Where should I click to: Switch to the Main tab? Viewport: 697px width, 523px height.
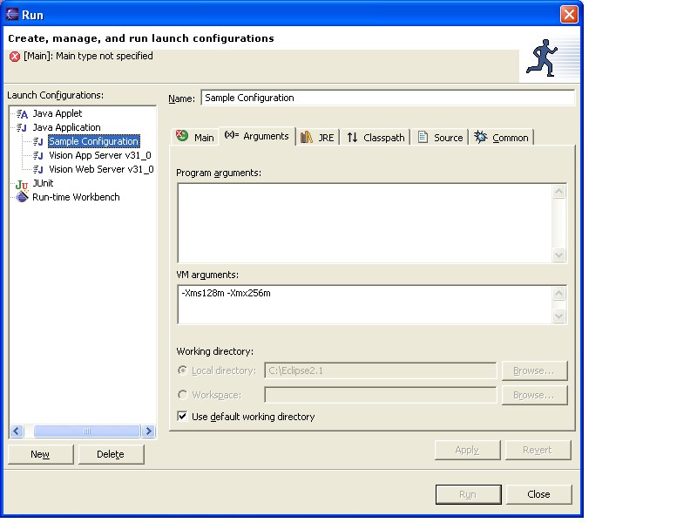coord(195,138)
